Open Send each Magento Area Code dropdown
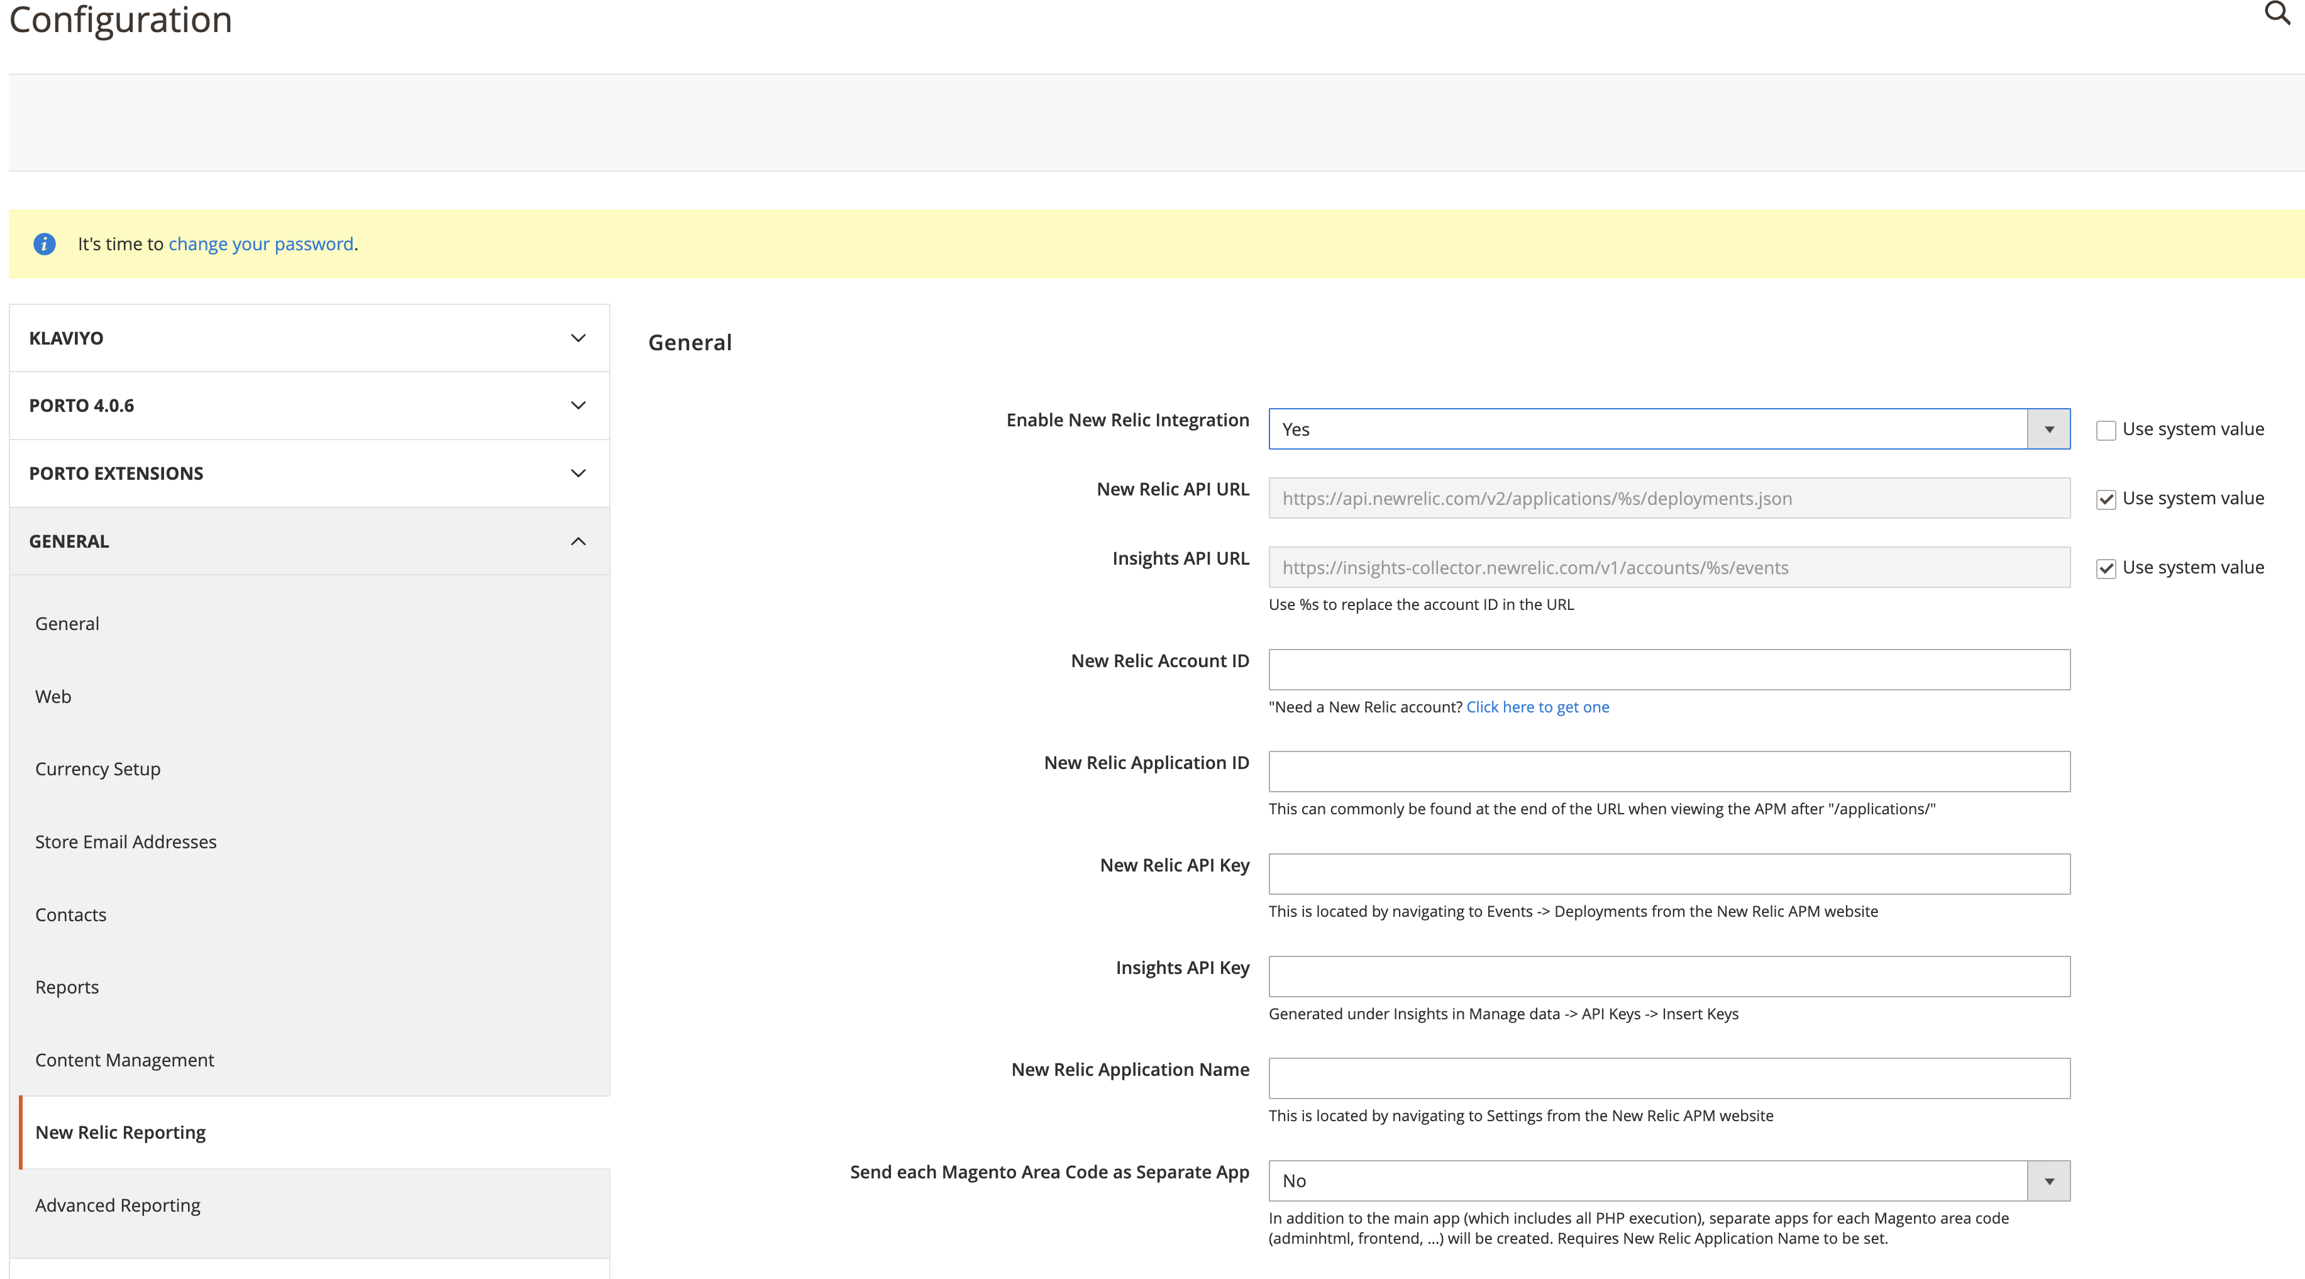Screen dimensions: 2305x1279 coord(1669,1180)
